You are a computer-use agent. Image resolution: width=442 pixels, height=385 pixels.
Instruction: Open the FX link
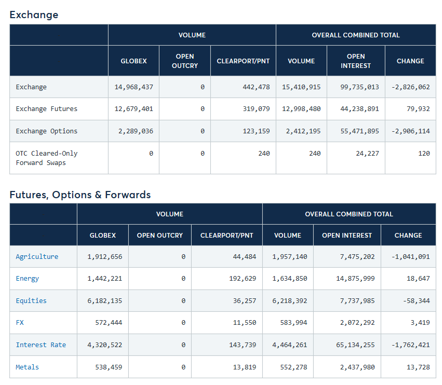click(20, 322)
